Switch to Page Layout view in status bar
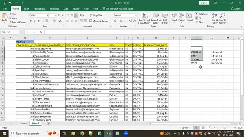Viewport: 244px width, 137px height. pos(203,128)
